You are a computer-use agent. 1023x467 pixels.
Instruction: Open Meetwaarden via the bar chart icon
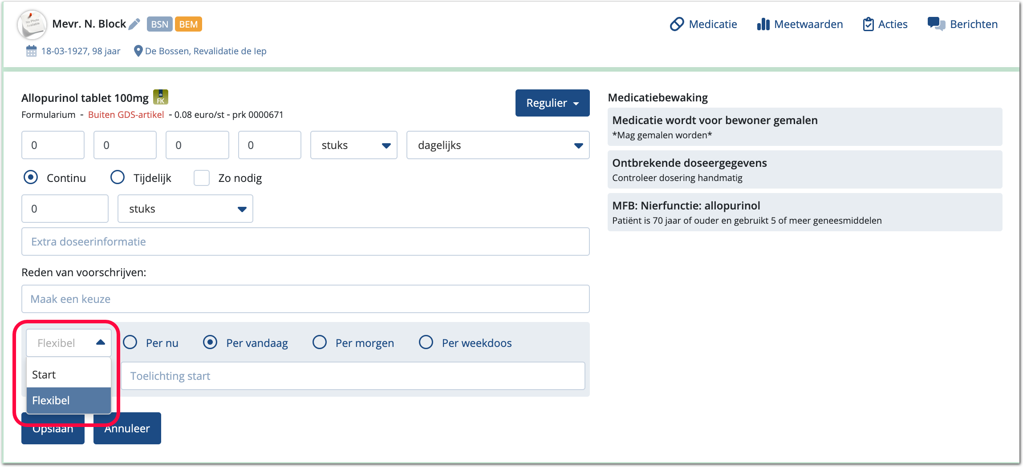(763, 24)
